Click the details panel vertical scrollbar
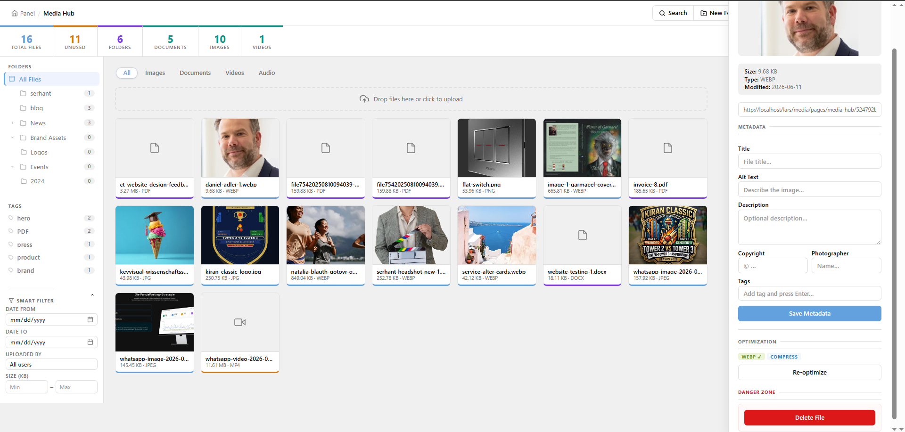 [895, 234]
